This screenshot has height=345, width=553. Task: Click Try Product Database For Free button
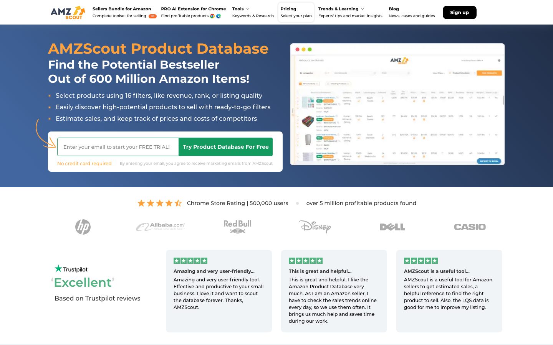[226, 147]
